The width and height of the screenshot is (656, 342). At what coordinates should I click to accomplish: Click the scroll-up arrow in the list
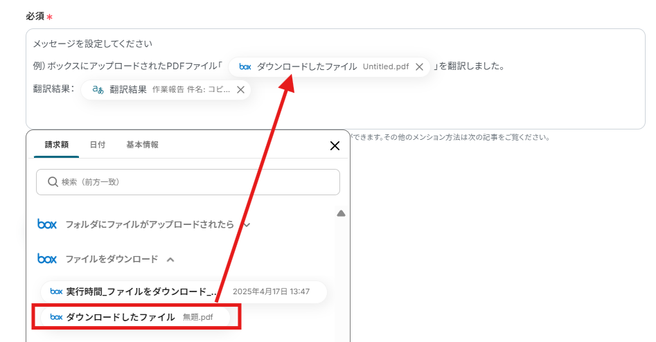coord(341,214)
